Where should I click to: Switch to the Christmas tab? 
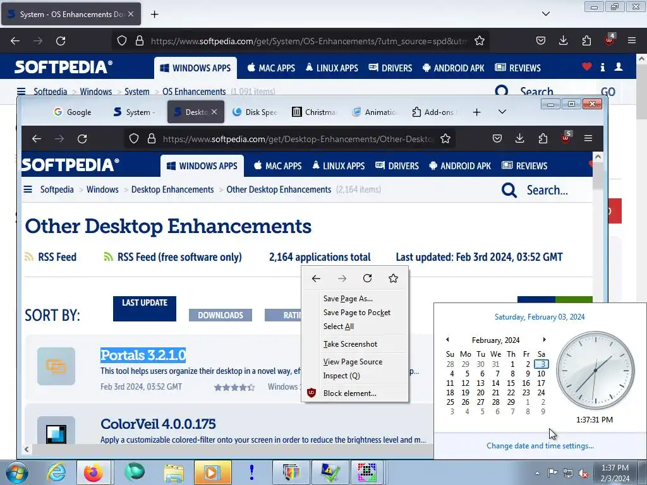(x=315, y=112)
